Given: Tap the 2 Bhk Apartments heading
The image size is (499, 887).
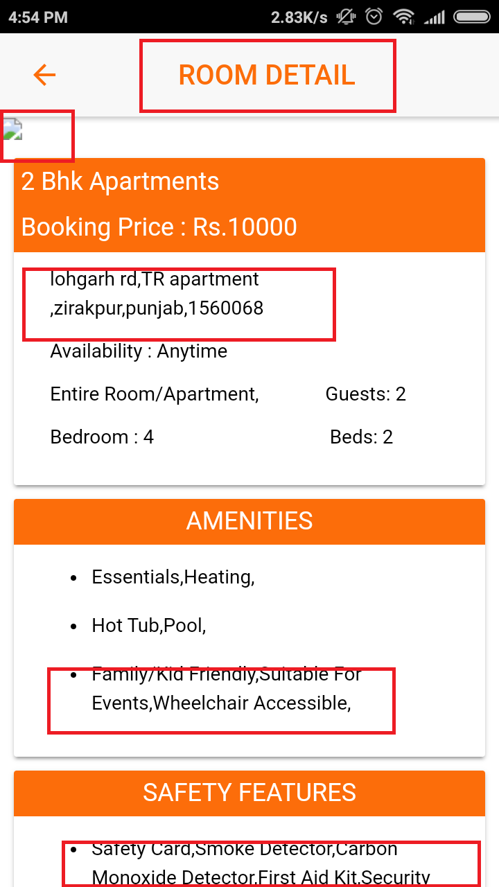Looking at the screenshot, I should [120, 182].
